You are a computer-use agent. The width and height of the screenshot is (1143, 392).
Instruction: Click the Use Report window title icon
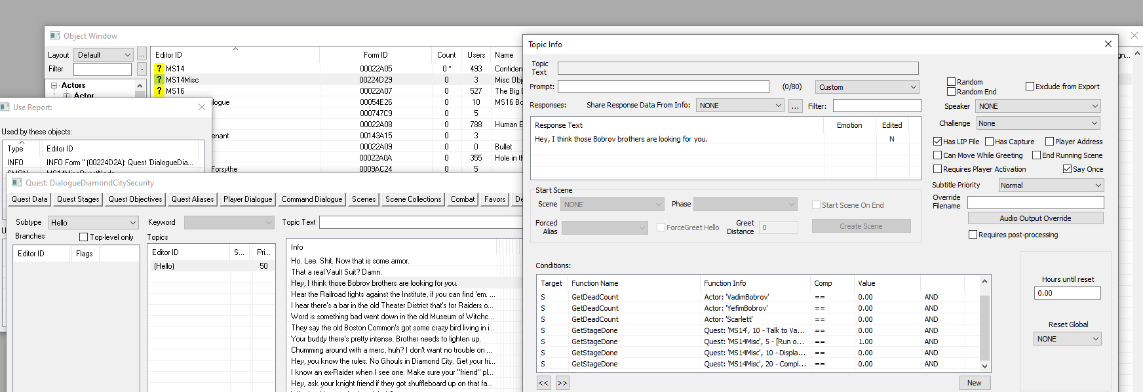point(5,107)
